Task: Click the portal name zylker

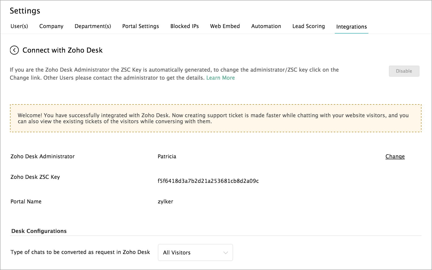Action: [165, 202]
